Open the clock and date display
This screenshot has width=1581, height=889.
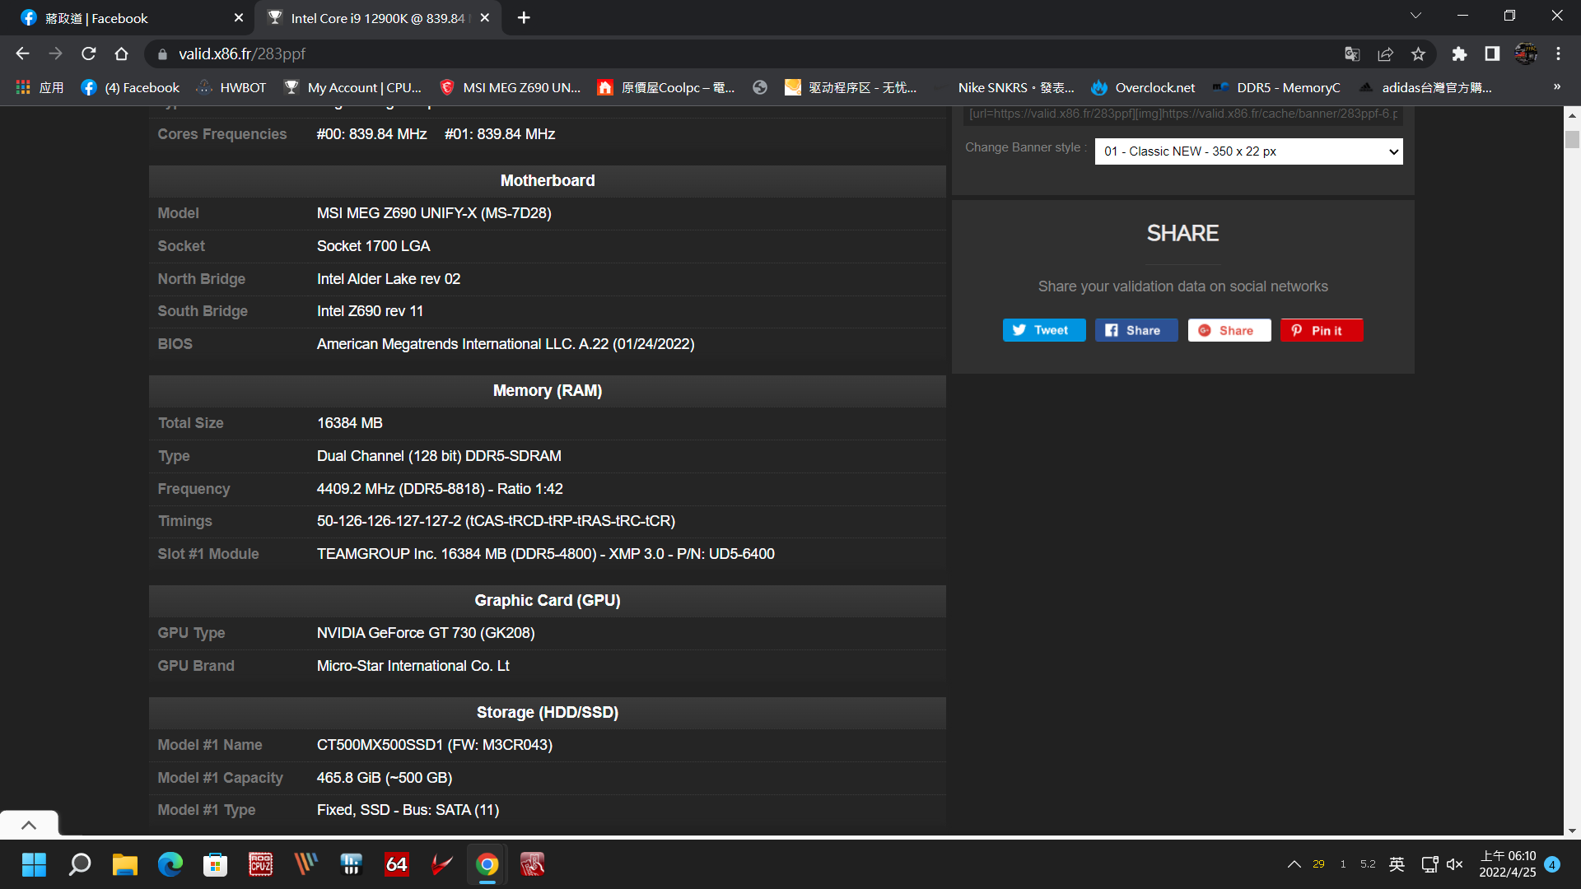coord(1508,864)
